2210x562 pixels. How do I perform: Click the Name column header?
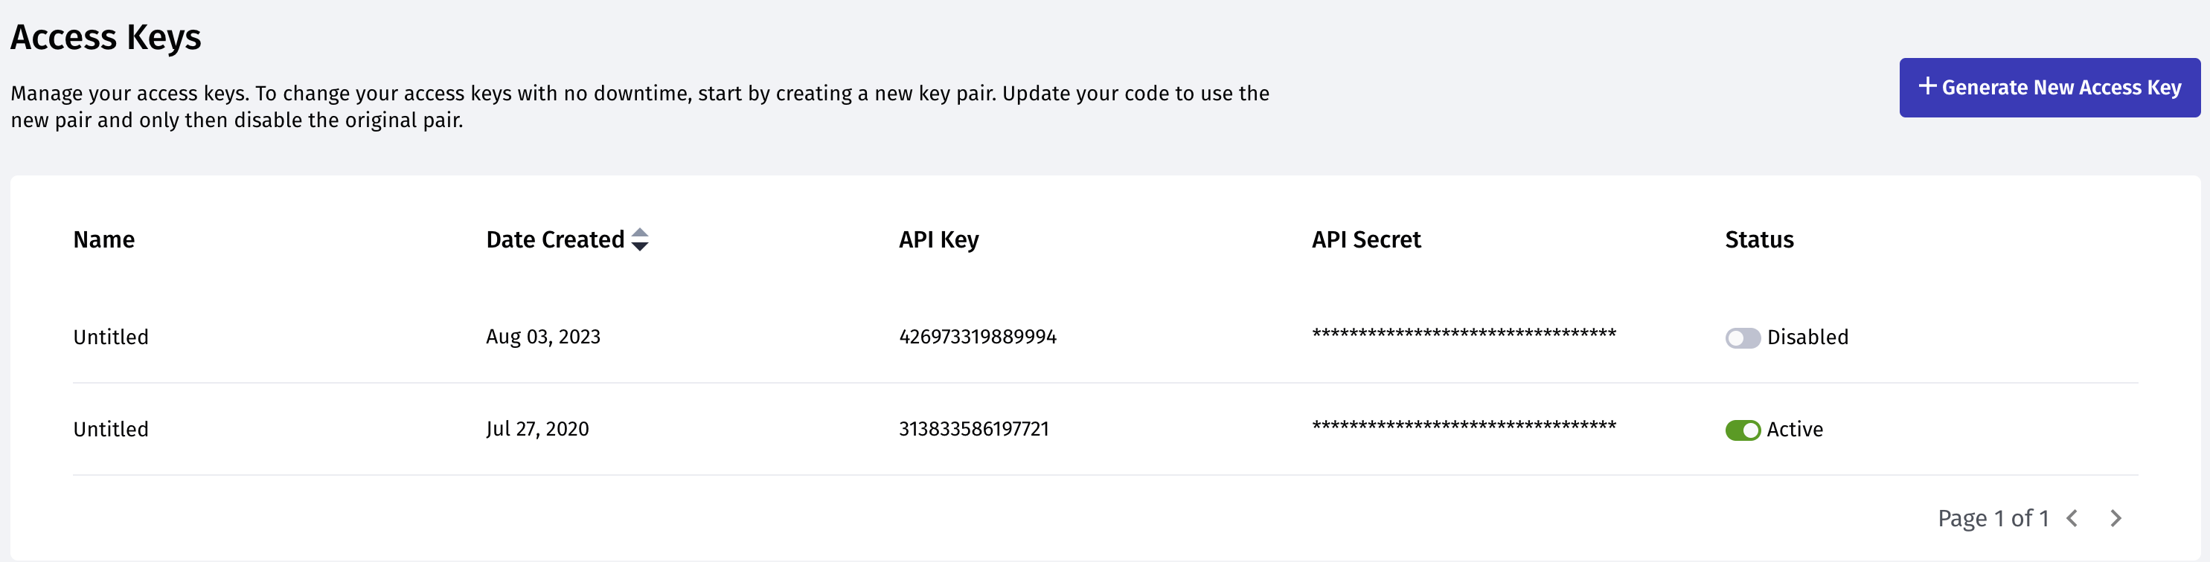104,240
